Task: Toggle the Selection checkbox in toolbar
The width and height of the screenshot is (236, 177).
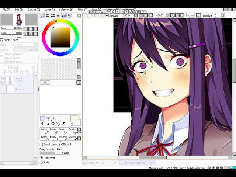Action: 107,15
